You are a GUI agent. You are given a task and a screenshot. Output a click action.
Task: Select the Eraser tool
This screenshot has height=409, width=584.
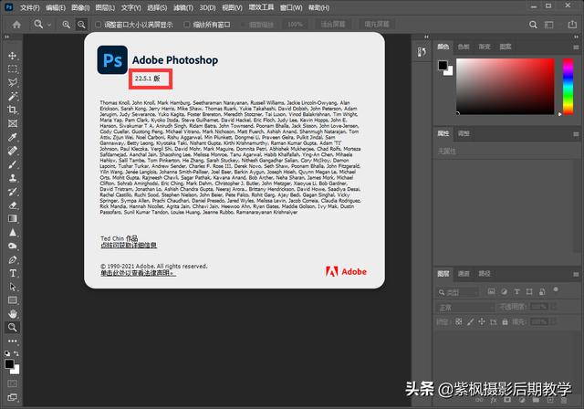(12, 204)
